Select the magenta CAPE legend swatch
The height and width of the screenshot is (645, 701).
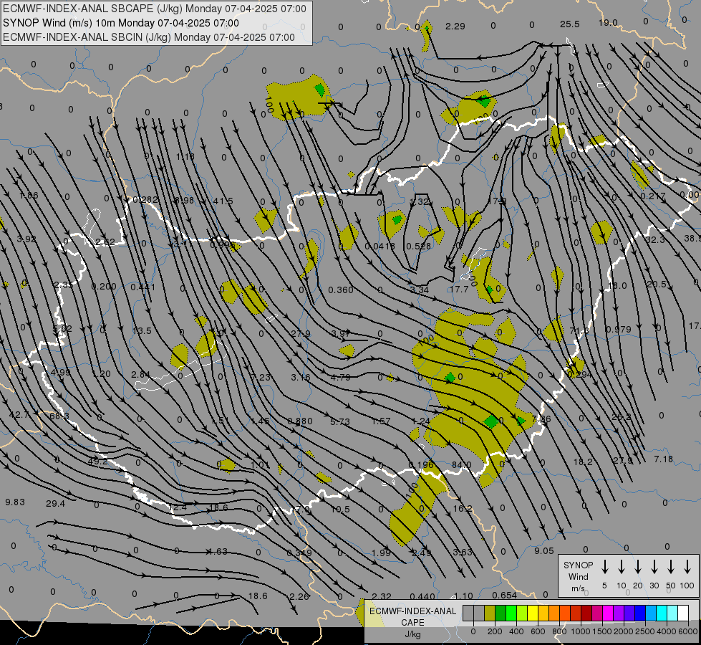(608, 613)
